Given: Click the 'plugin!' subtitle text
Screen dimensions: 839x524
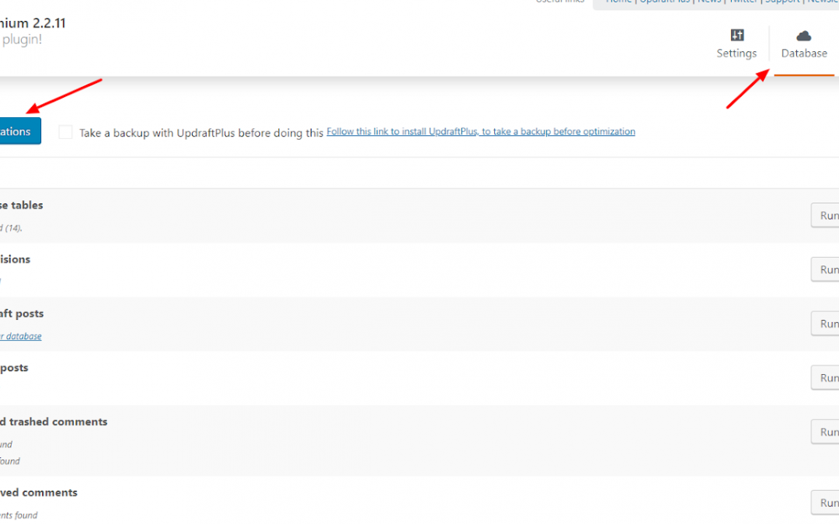Looking at the screenshot, I should pos(22,40).
